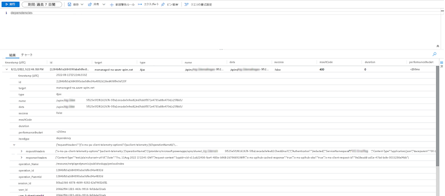The width and height of the screenshot is (445, 196).
Task: Click the performanceBucket column header
Action: [x=421, y=62]
